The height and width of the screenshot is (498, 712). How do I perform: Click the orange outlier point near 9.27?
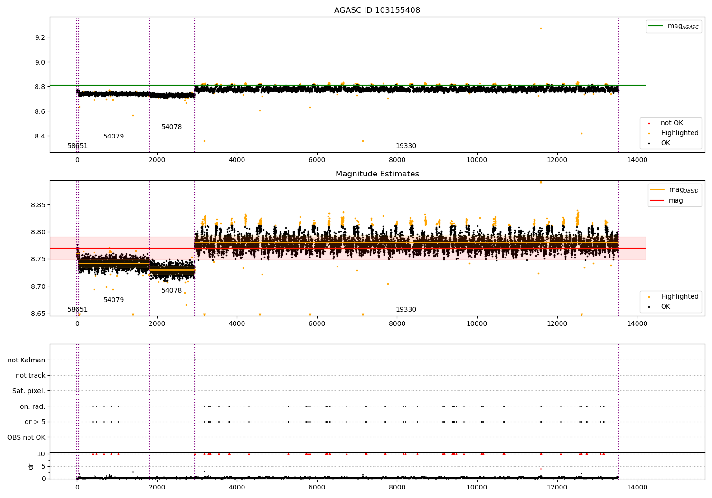[540, 28]
